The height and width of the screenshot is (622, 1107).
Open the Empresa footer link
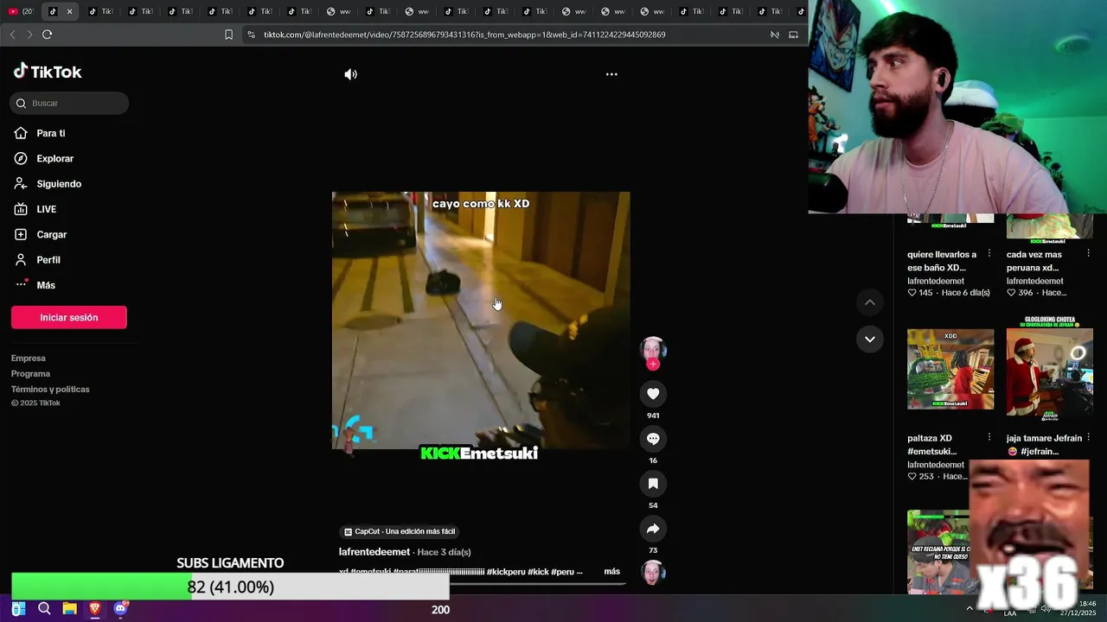(29, 359)
